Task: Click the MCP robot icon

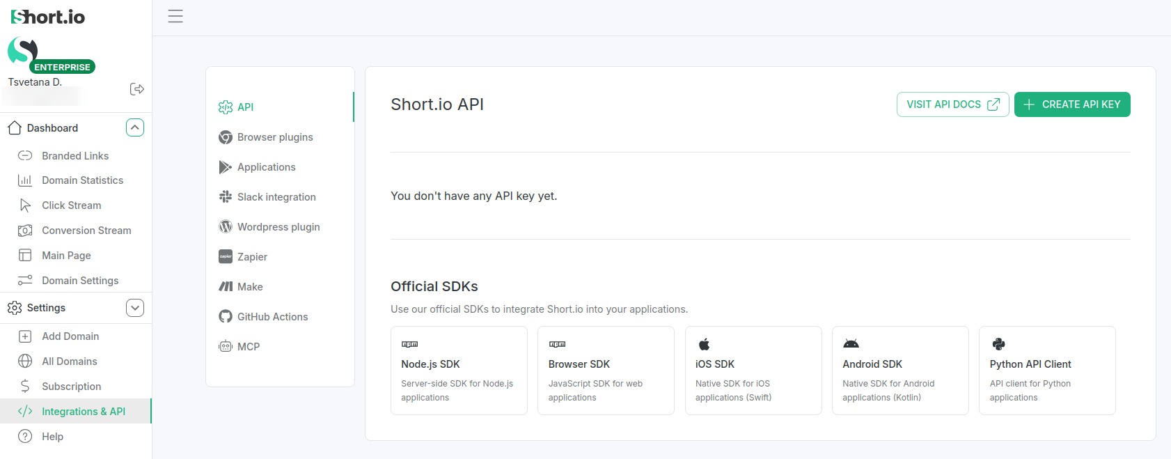Action: coord(226,347)
